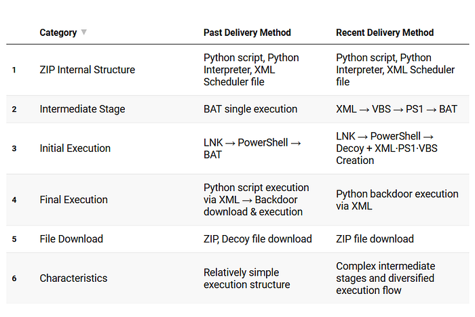Click the Past Delivery Method column header
Viewport: 475px width, 317px height.
tap(247, 33)
